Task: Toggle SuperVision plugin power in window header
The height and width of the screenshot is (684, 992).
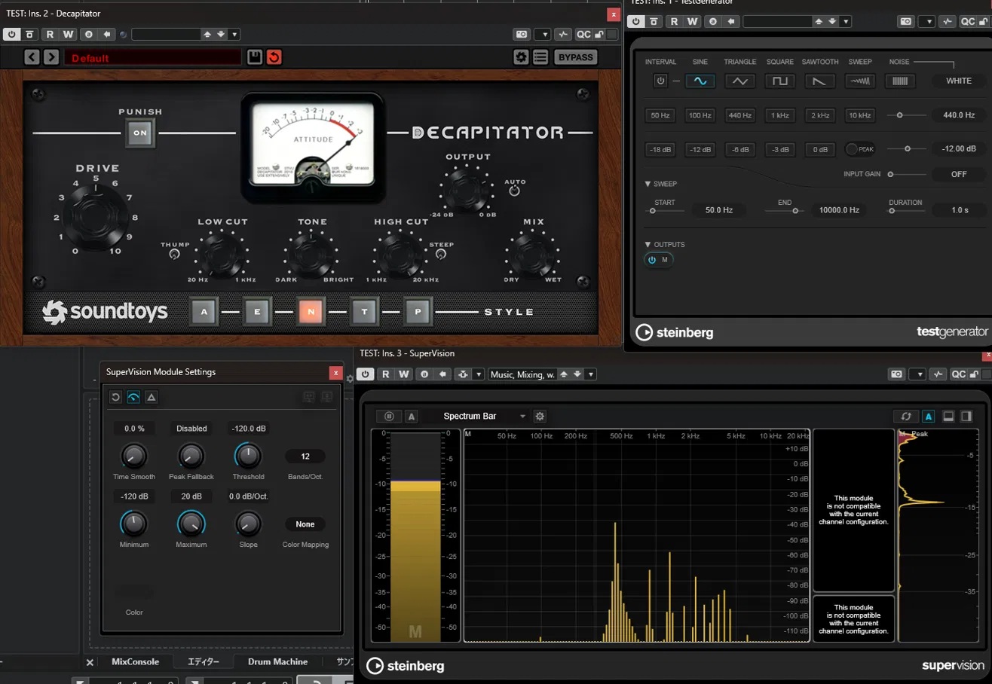Action: click(x=366, y=374)
